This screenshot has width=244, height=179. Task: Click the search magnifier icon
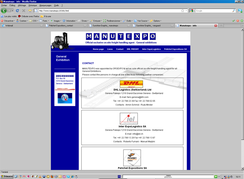(x=234, y=11)
